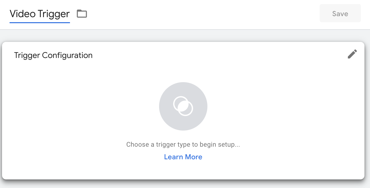Choose a folder using the folder icon
The width and height of the screenshot is (370, 188).
click(x=82, y=14)
